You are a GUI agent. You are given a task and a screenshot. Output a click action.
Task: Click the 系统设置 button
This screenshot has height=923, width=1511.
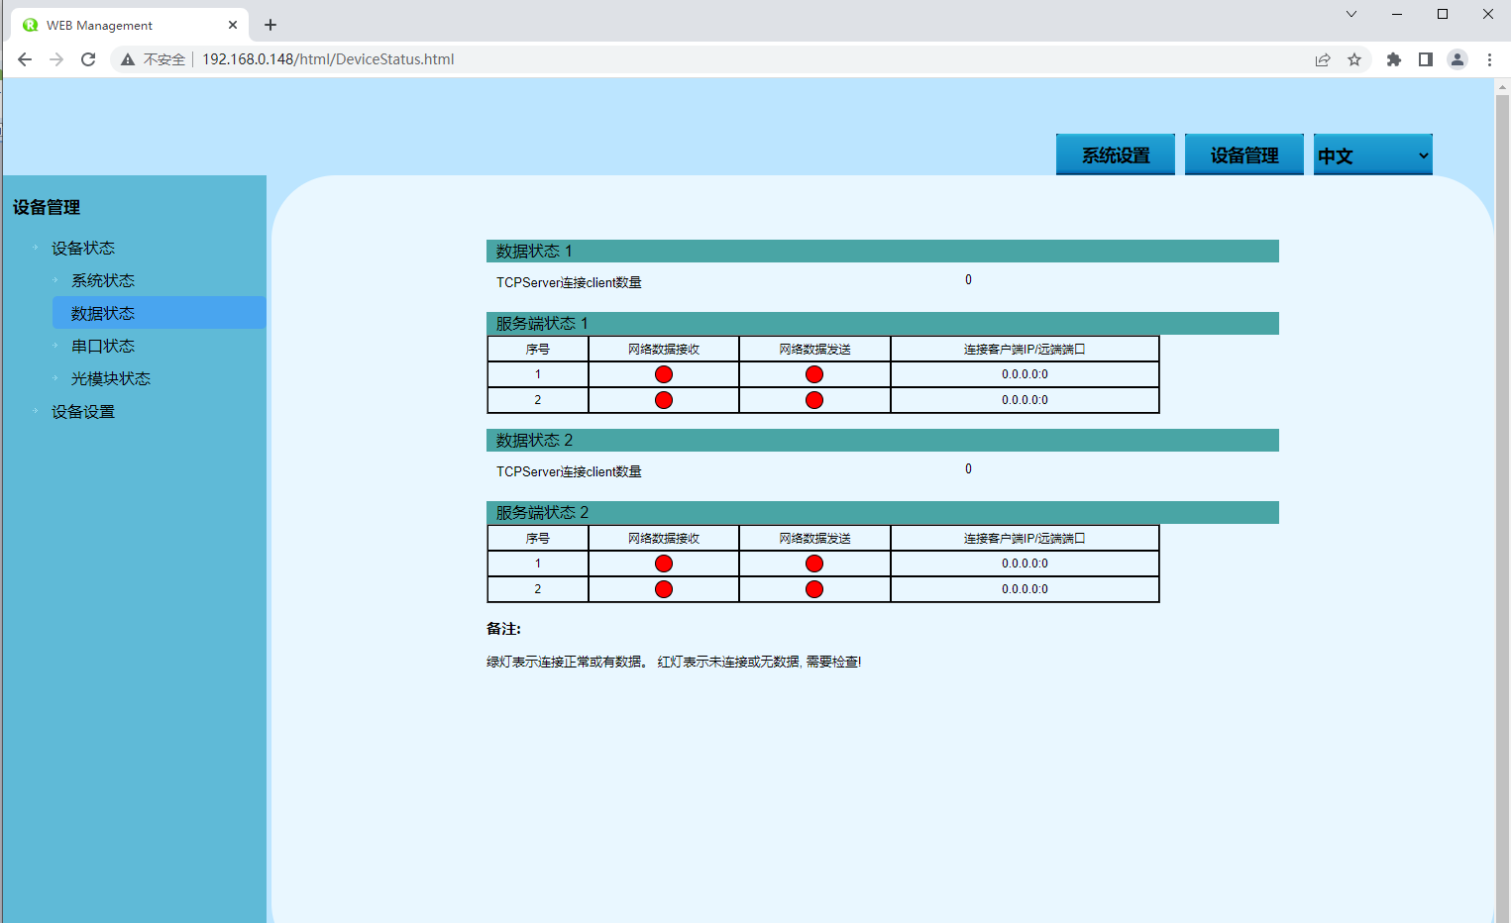(1115, 155)
